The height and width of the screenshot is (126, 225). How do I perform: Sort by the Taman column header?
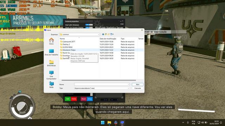click(141, 39)
